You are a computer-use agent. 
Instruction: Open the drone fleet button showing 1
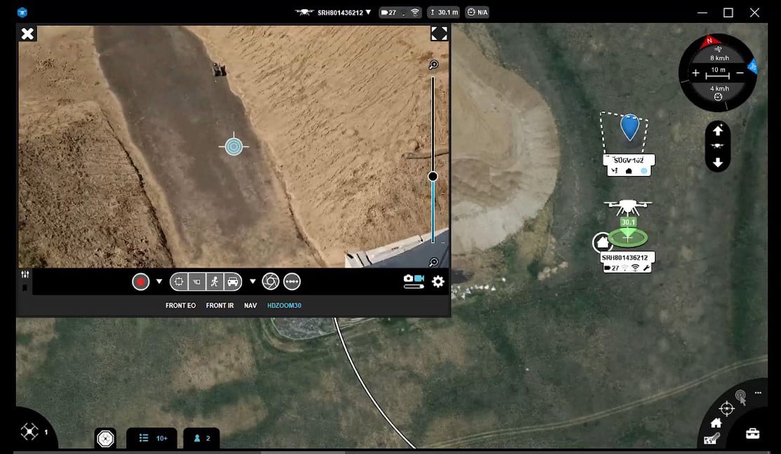coord(34,432)
